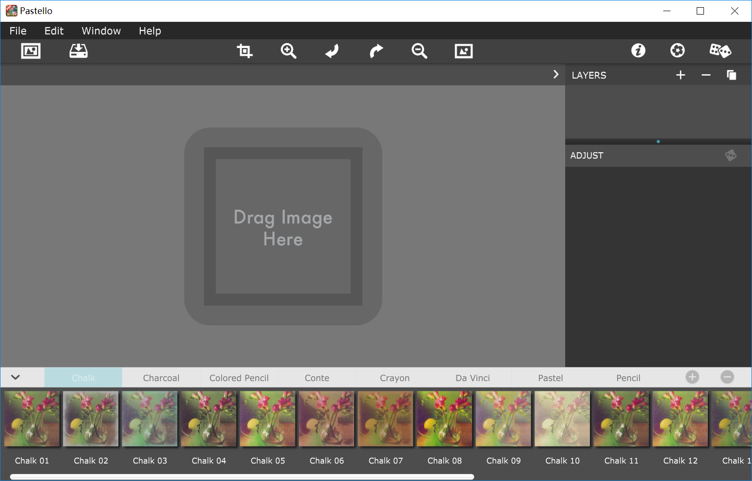This screenshot has width=752, height=481.
Task: Zoom out with the magnifier minus icon
Action: [420, 51]
